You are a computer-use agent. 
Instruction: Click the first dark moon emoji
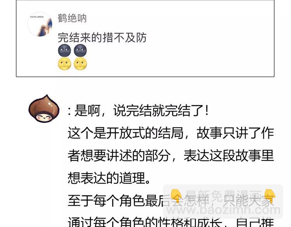coord(64,50)
